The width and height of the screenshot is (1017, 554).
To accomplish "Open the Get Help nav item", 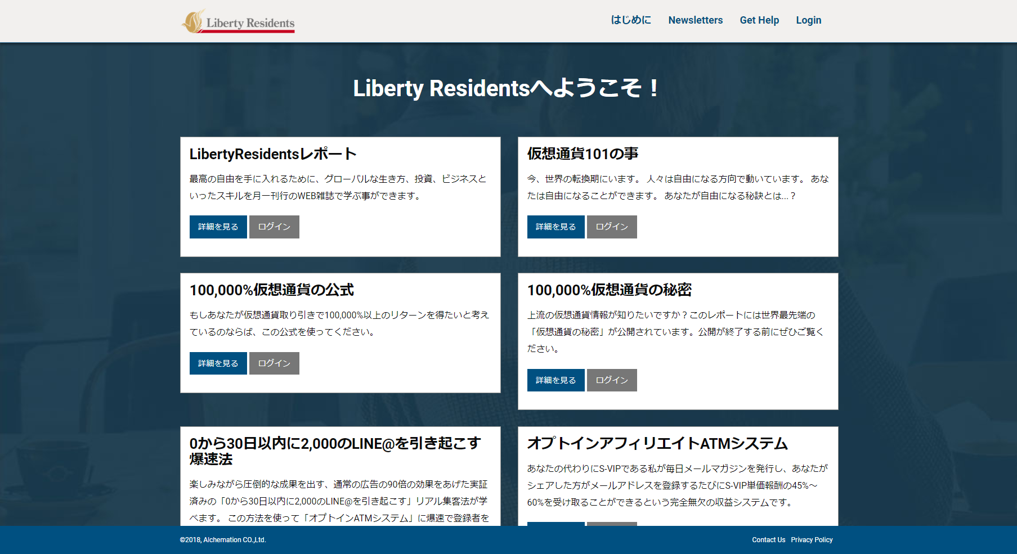I will click(x=759, y=20).
